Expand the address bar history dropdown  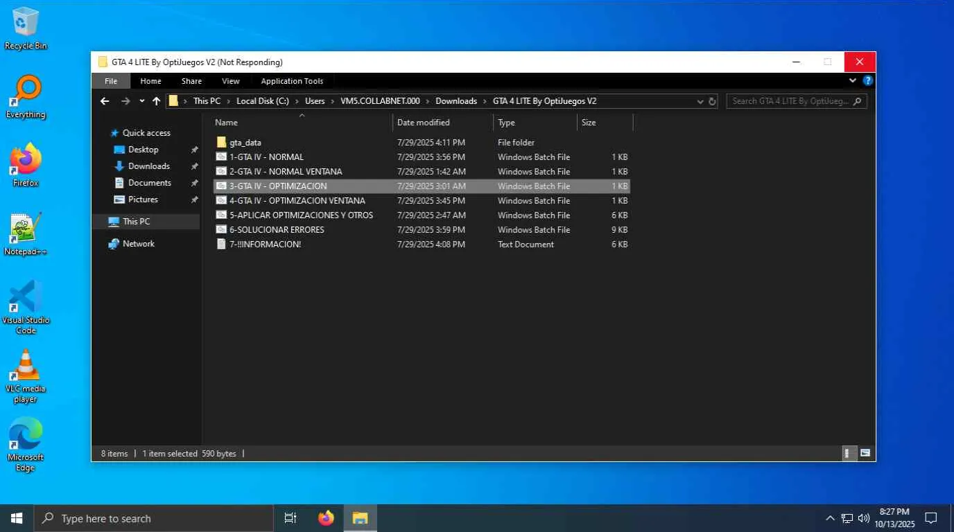pos(700,101)
